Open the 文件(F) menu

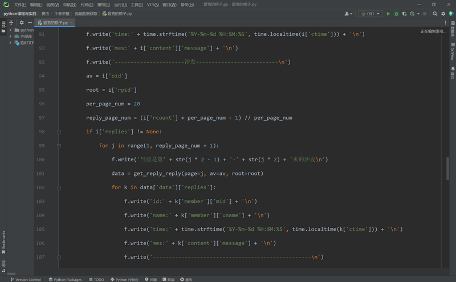click(x=20, y=5)
